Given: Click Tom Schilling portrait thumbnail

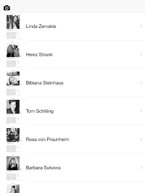Looking at the screenshot, I should (13, 107).
